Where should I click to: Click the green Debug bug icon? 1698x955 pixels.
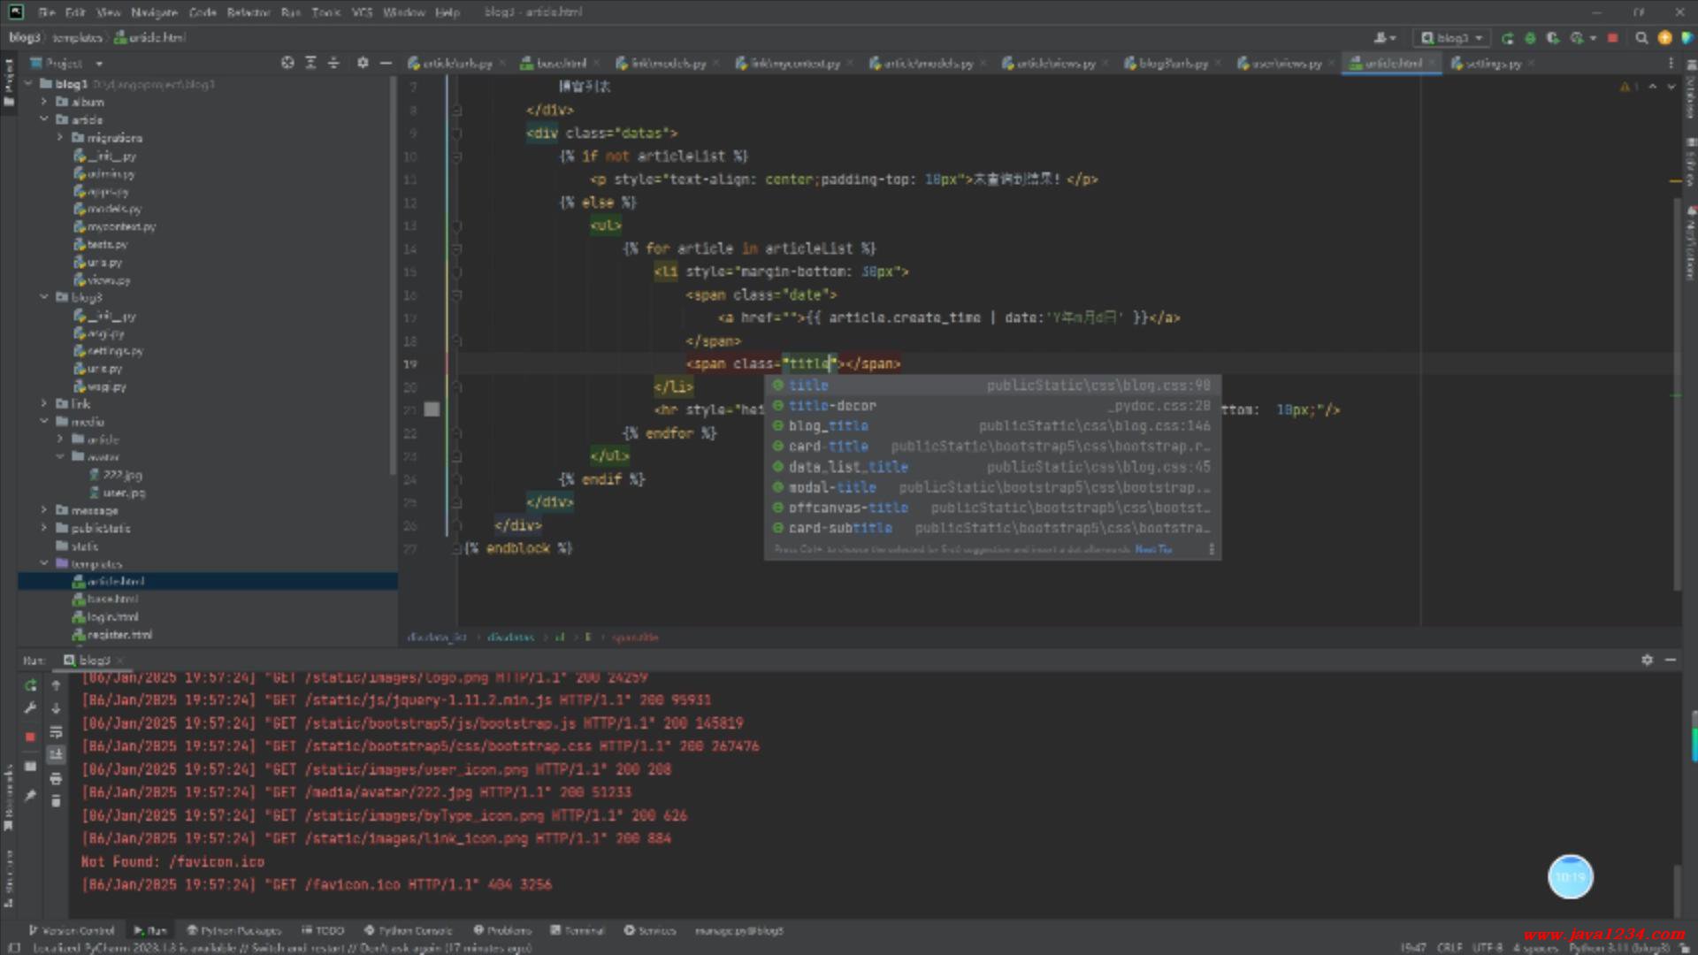(x=1530, y=38)
